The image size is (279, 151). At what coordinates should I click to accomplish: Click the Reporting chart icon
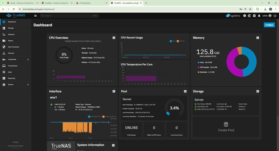[x=4, y=78]
